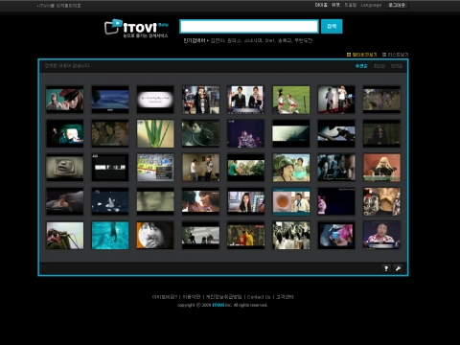Select the last sort option on right

[x=397, y=66]
